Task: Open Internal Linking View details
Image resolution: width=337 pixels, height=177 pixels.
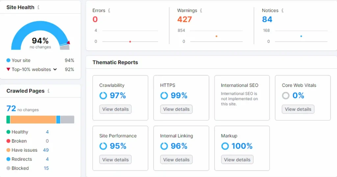Action: tap(176, 160)
